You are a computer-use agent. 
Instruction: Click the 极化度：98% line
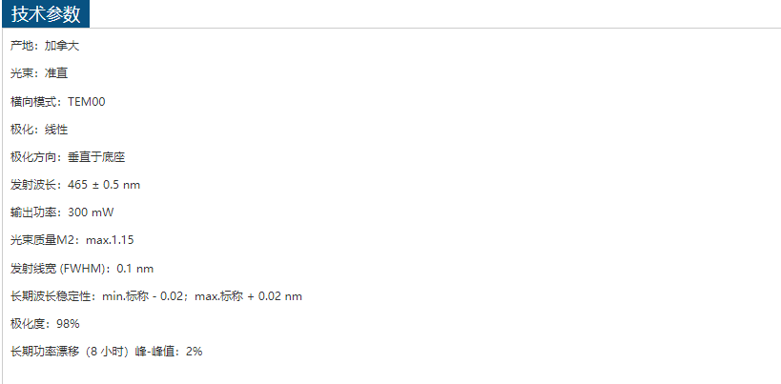coord(45,324)
